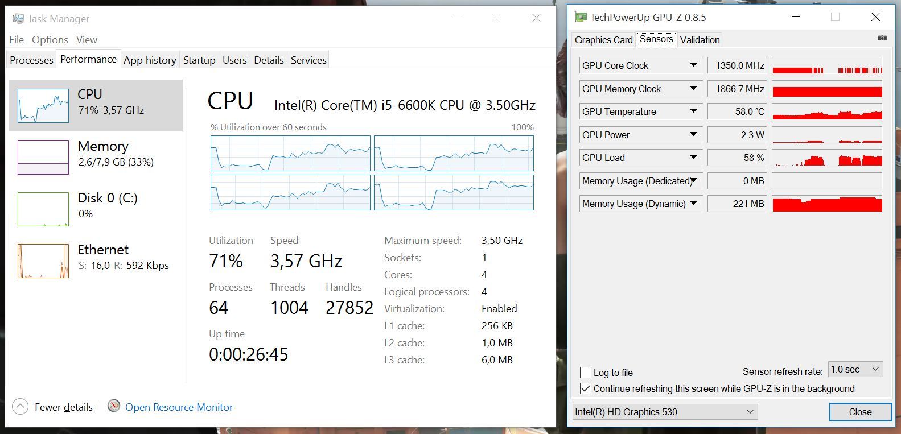Click the GPU Power history graph

(x=827, y=135)
